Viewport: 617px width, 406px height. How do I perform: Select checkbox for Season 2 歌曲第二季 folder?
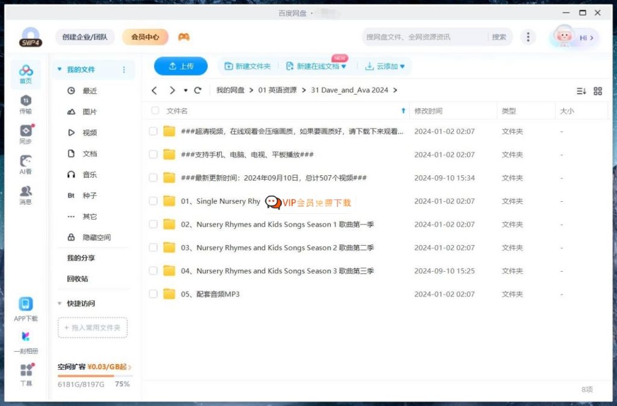(x=153, y=248)
